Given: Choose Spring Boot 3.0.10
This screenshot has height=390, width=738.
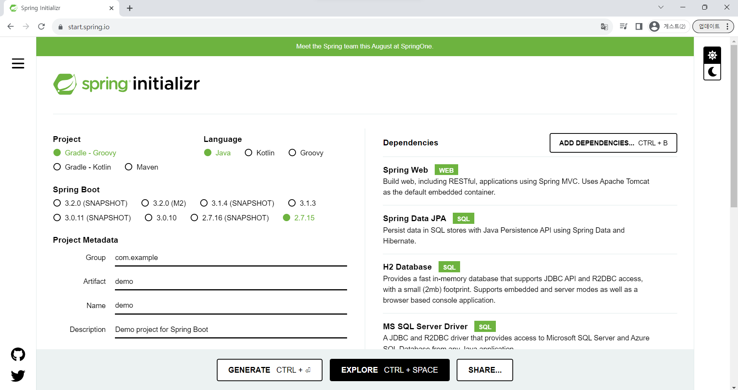Looking at the screenshot, I should [161, 218].
